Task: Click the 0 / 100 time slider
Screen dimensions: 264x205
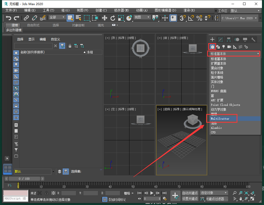Action: pyautogui.click(x=24, y=179)
